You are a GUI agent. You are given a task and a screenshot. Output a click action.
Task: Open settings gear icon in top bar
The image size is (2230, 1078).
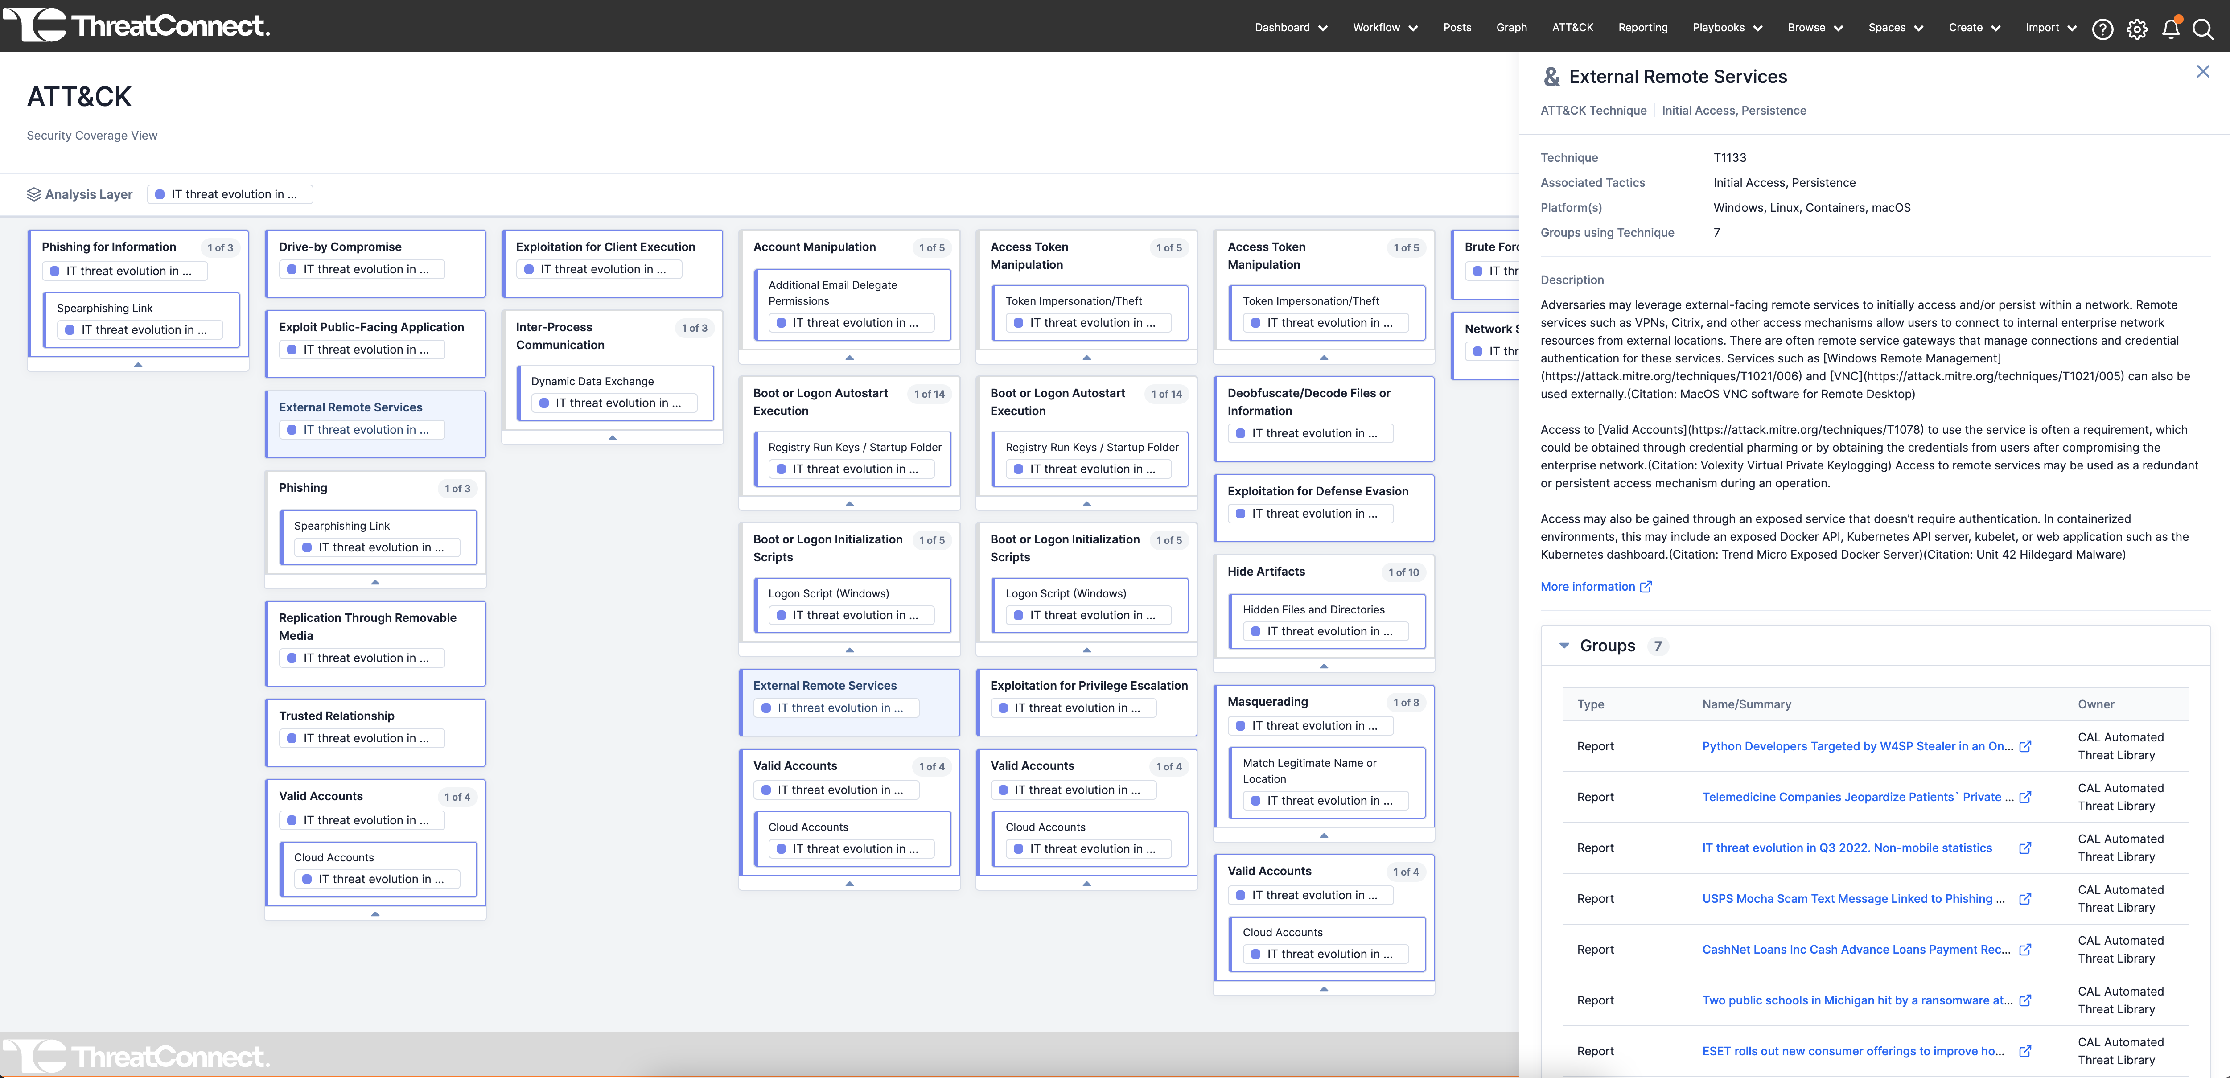coord(2136,29)
